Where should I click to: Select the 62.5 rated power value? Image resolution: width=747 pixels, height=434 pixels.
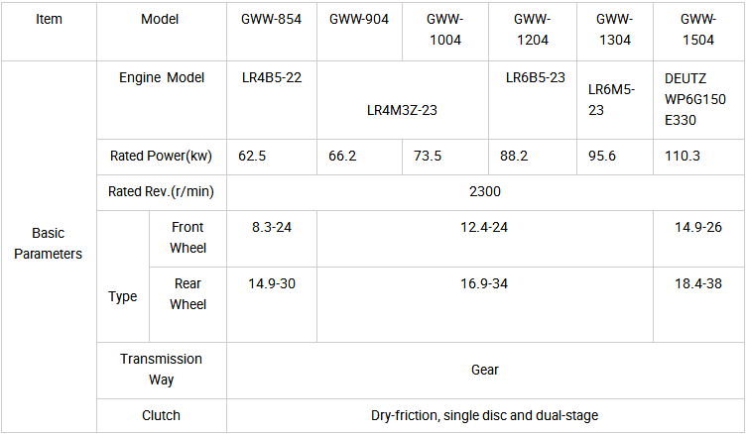(253, 157)
